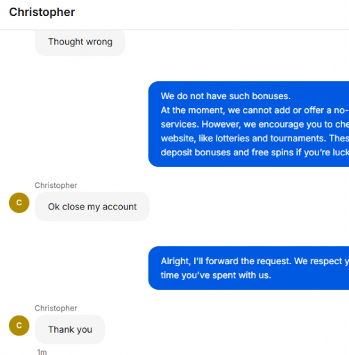Click the word "forward" in the agent reply
This screenshot has width=349, height=355.
[222, 261]
